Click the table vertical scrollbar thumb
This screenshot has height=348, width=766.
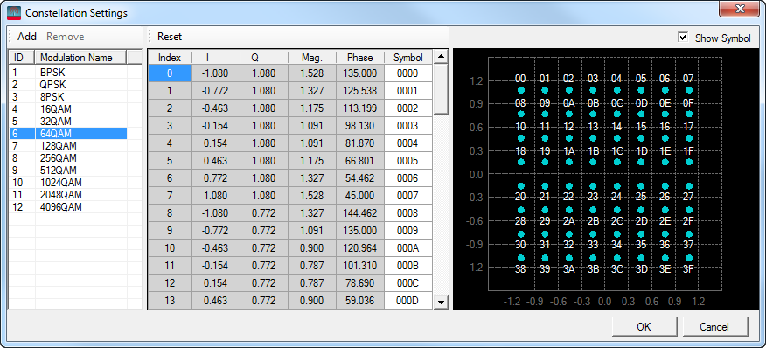pos(441,89)
